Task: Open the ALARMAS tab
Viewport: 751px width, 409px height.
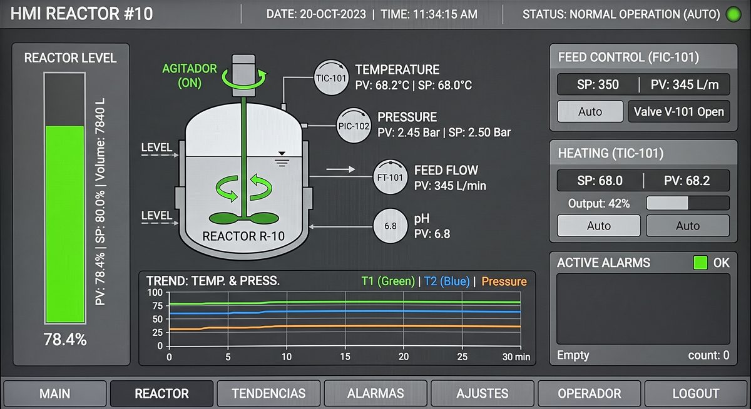Action: pyautogui.click(x=375, y=394)
